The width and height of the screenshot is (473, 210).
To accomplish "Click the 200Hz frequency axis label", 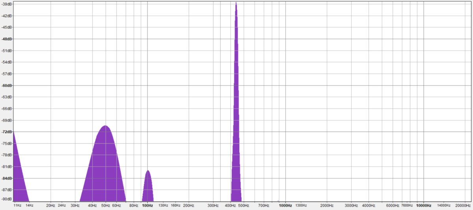I will (189, 205).
